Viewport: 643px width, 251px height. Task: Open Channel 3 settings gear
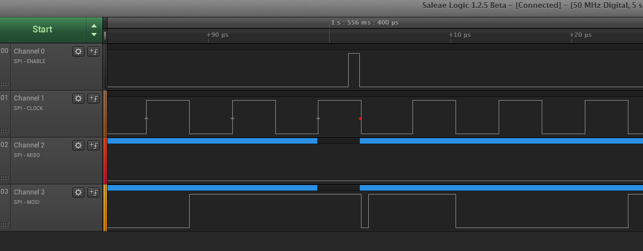pyautogui.click(x=78, y=192)
